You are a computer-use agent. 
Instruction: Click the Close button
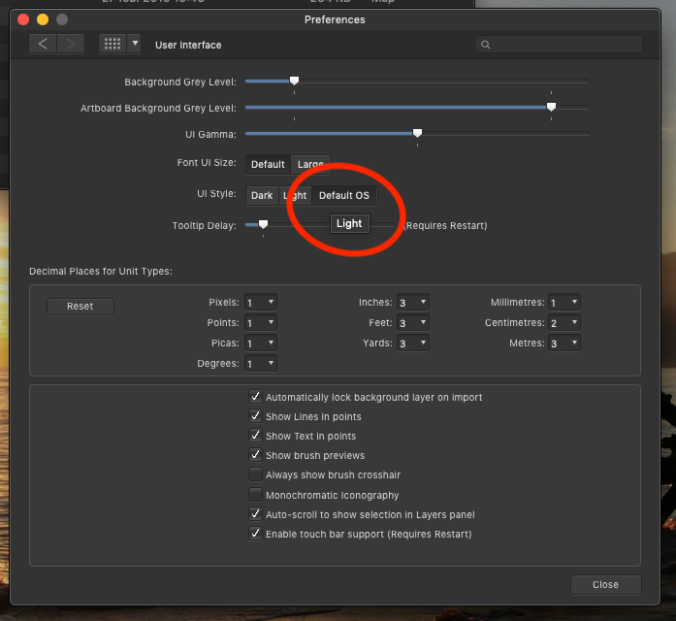tap(605, 584)
